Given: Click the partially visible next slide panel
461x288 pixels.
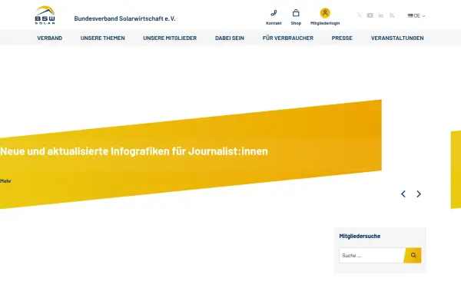Looking at the screenshot, I should pos(456,170).
